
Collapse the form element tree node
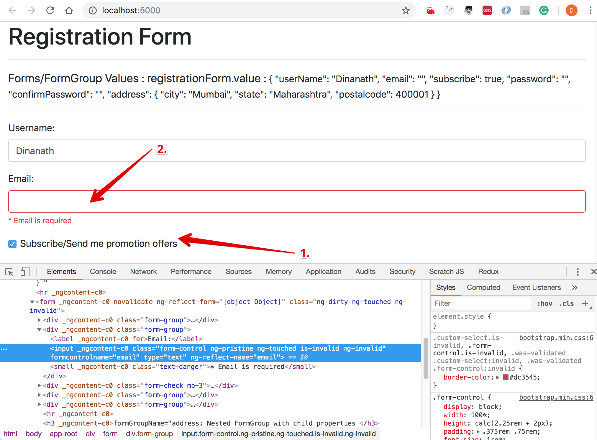tap(32, 302)
